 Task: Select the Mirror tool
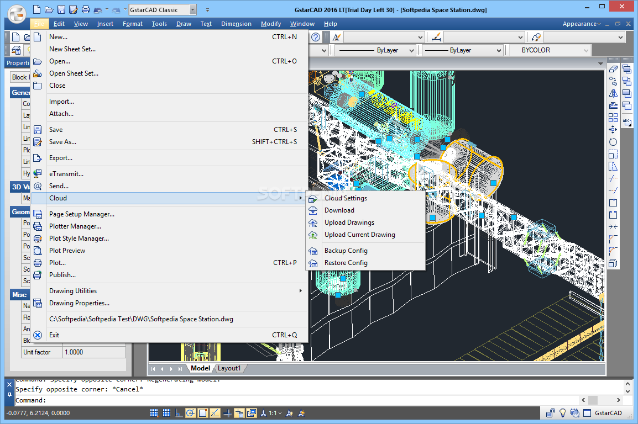point(613,93)
